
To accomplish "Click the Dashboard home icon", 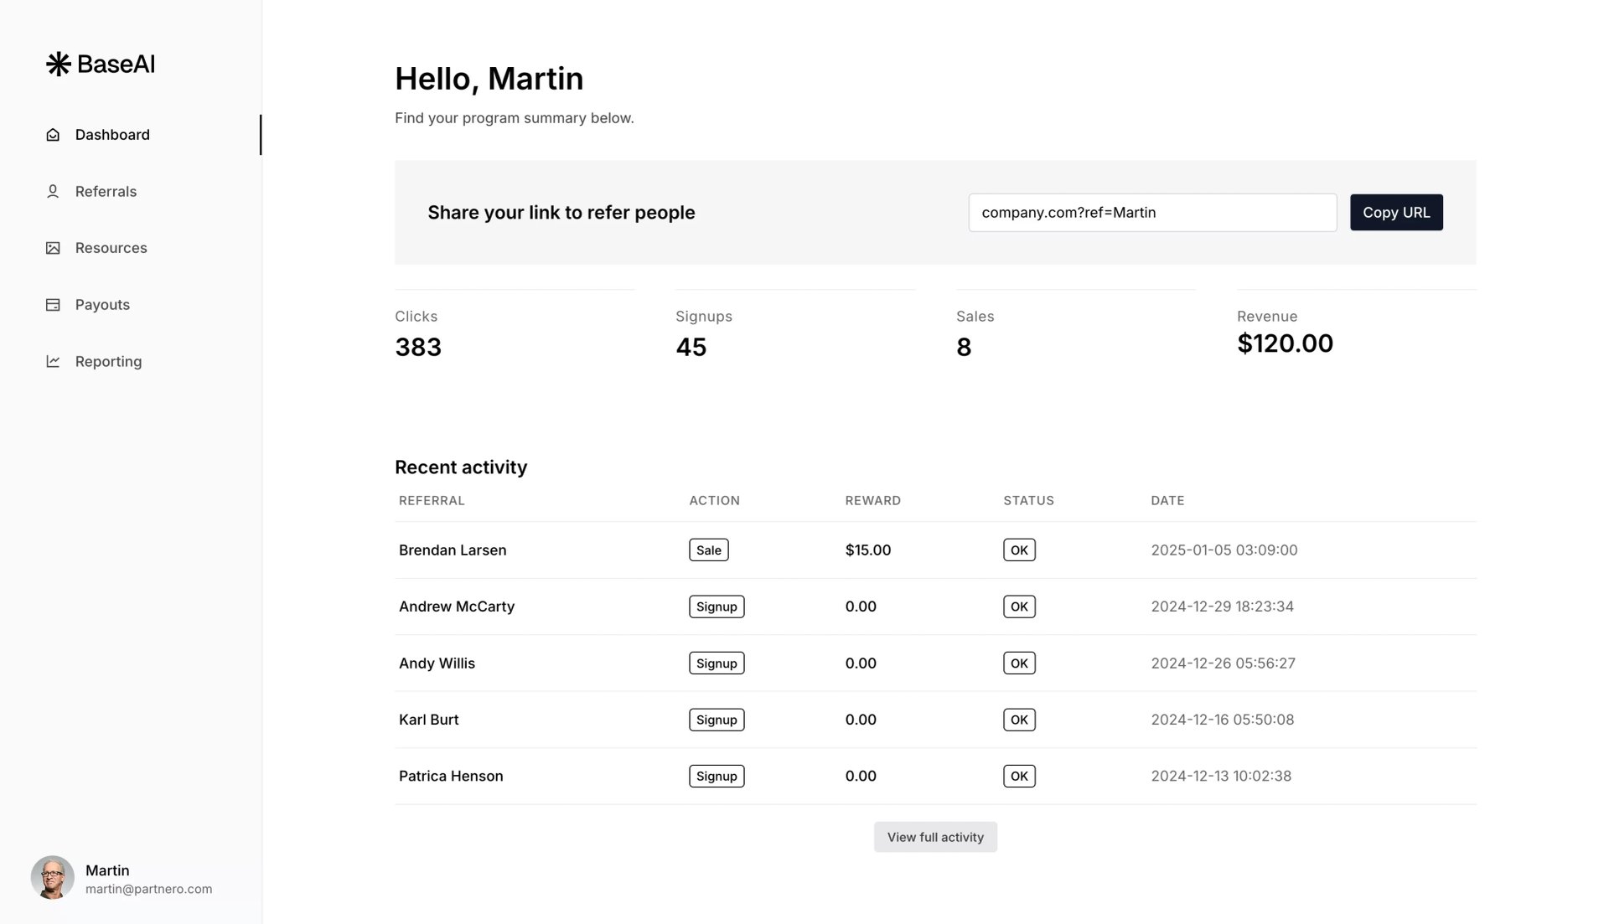I will click(x=53, y=135).
